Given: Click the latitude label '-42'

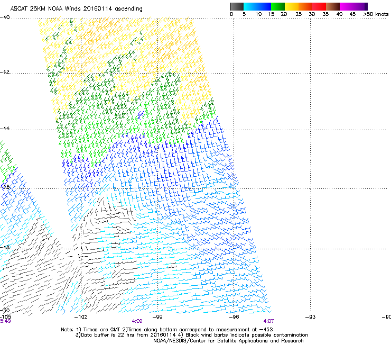Looking at the screenshot, I should pos(5,72).
